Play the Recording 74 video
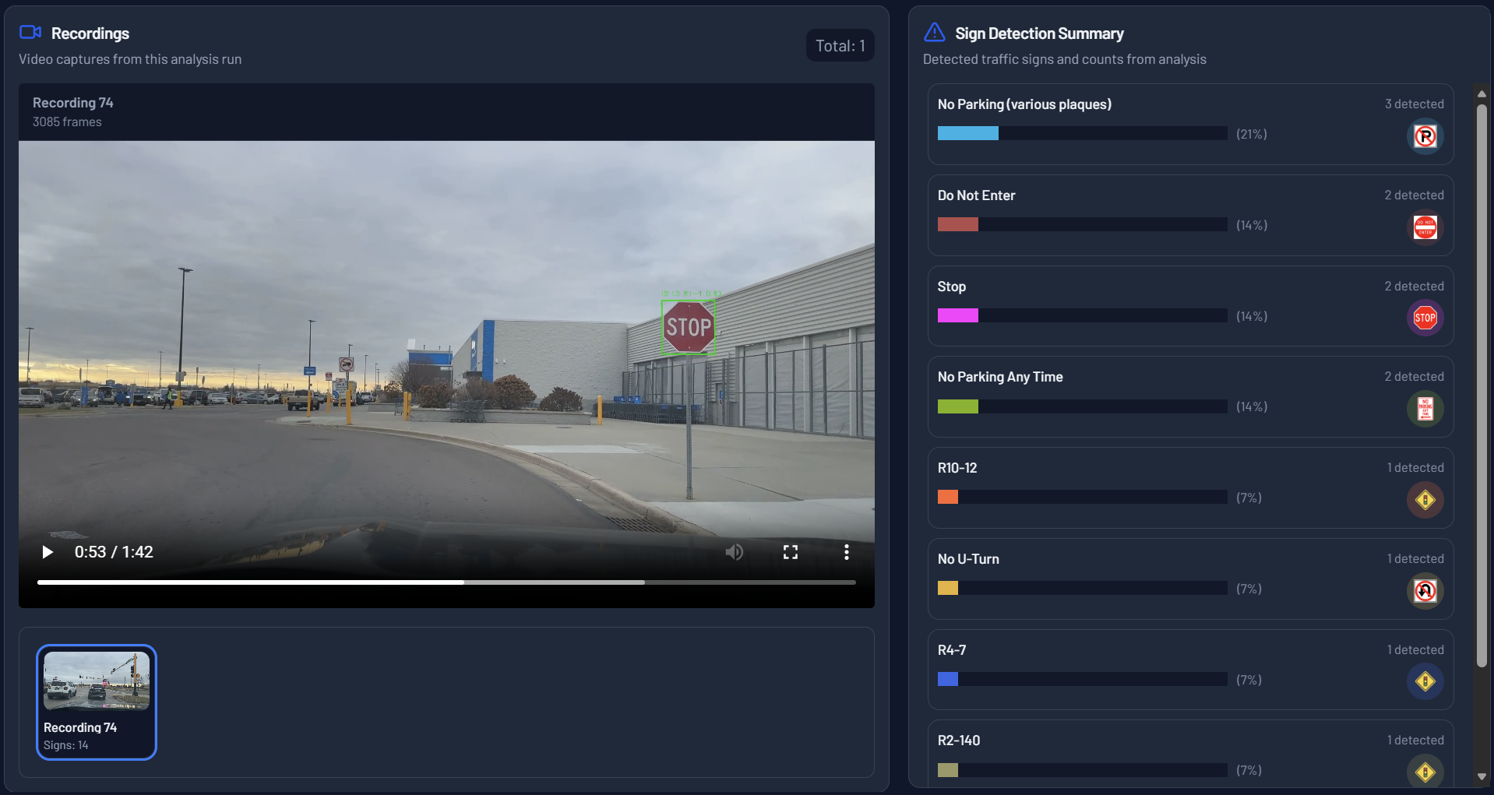1494x795 pixels. (48, 552)
